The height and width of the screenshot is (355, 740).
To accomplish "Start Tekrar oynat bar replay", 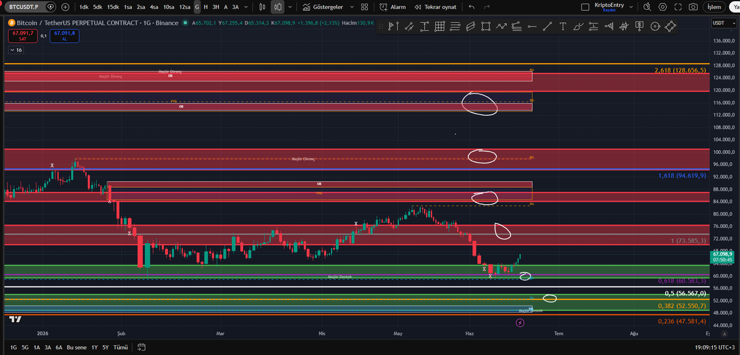I will tap(435, 7).
